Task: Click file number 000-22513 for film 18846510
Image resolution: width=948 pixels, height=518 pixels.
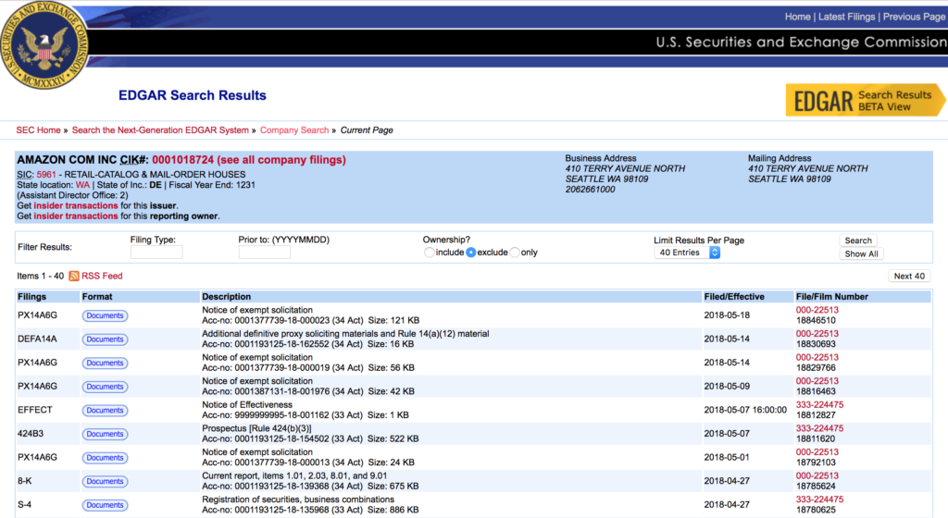Action: [817, 310]
